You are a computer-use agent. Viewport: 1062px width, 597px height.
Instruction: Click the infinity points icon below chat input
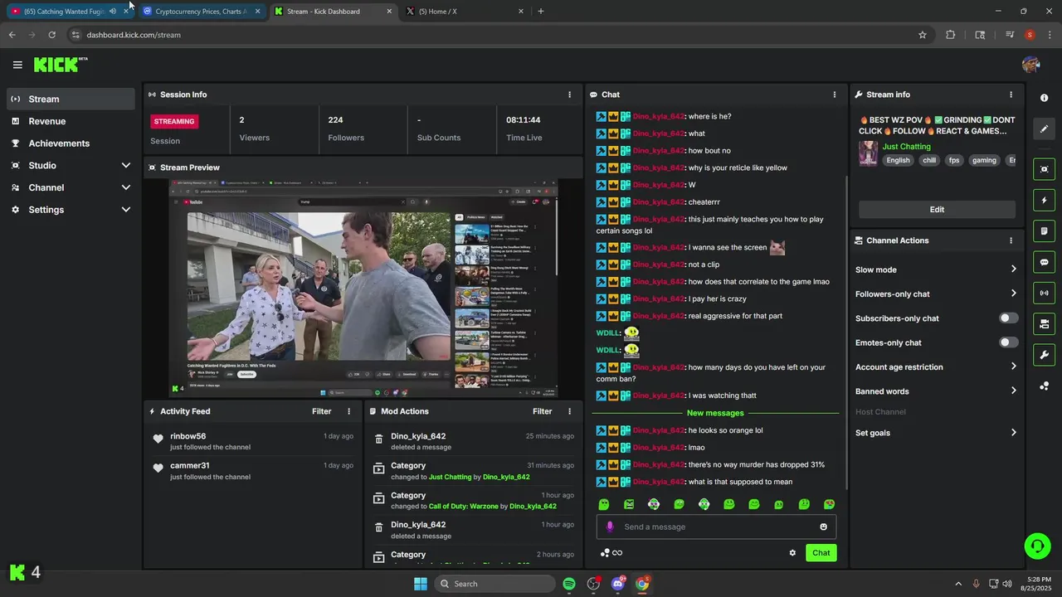(611, 553)
